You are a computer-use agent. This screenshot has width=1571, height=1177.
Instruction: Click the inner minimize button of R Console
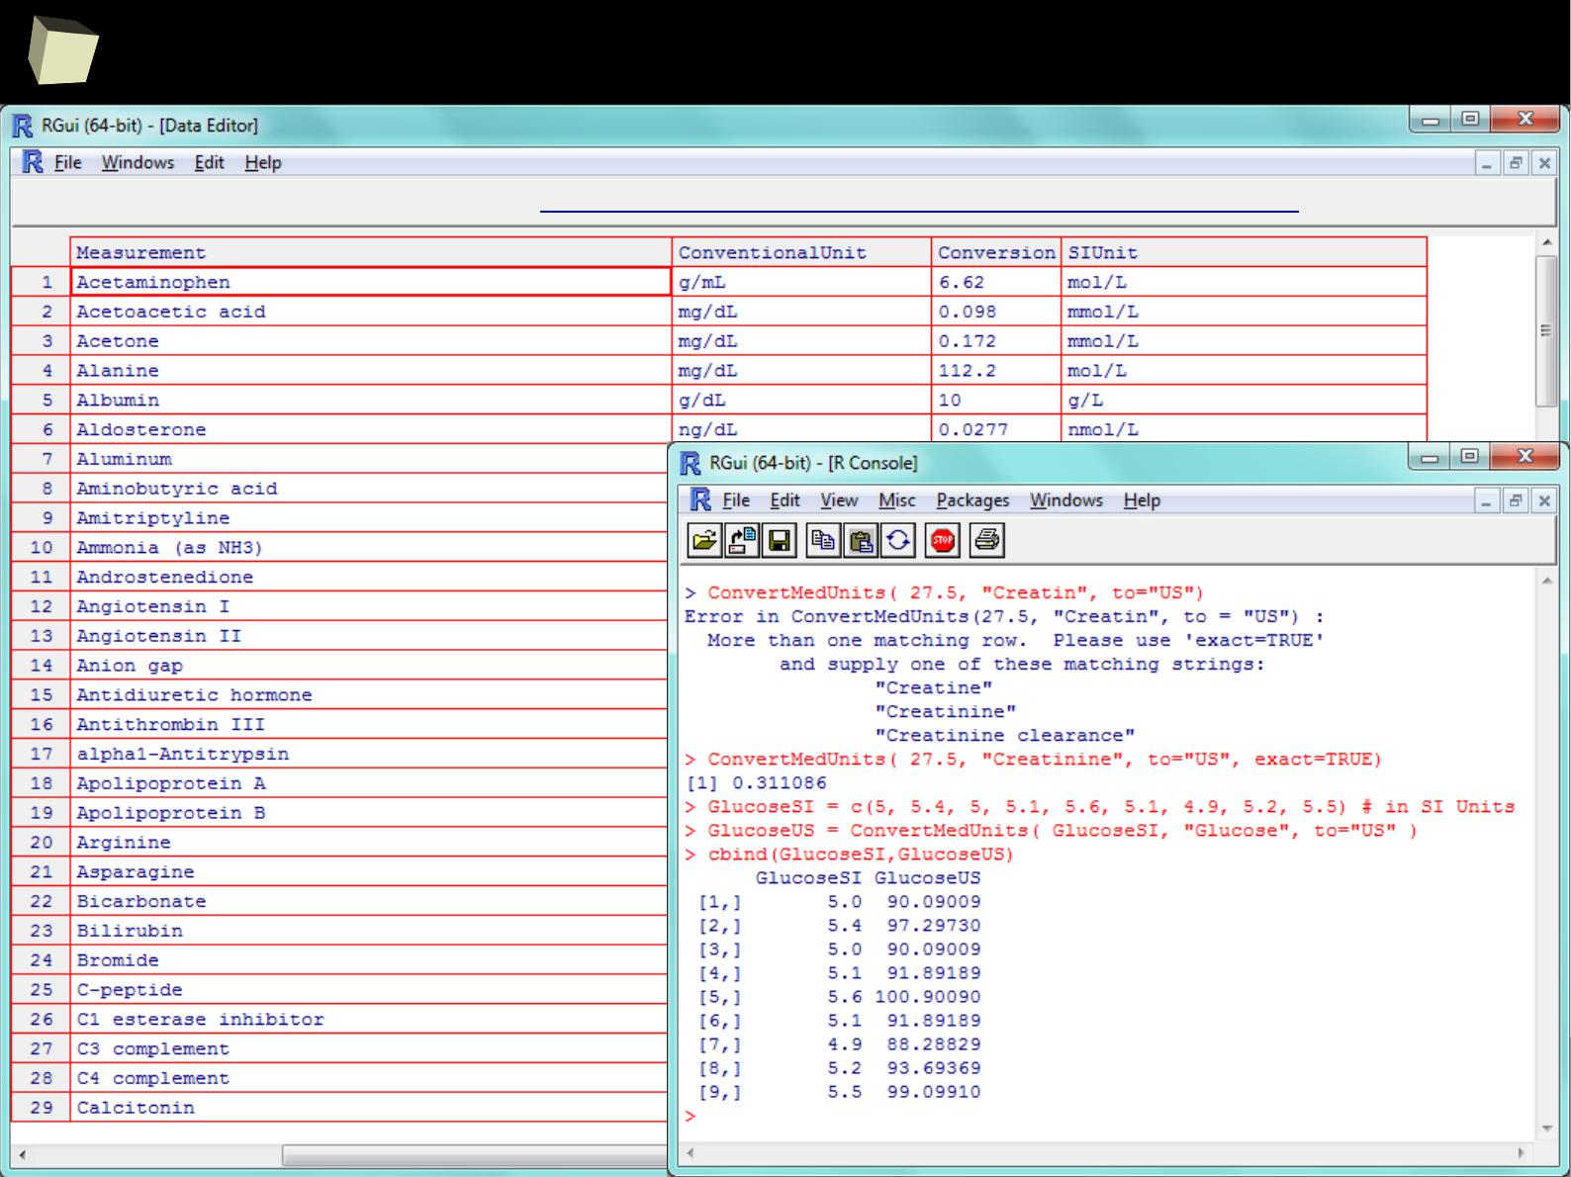(x=1486, y=501)
